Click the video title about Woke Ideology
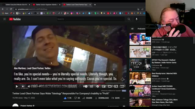Viewport: 195px width, 109px height. (61, 94)
